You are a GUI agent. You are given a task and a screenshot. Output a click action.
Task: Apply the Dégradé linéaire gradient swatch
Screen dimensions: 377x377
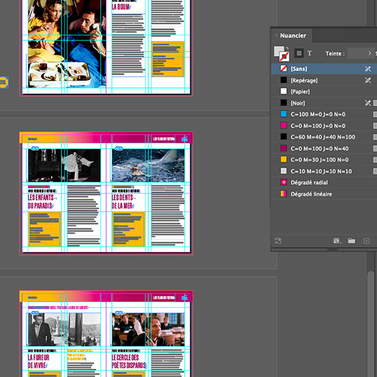[x=324, y=194]
